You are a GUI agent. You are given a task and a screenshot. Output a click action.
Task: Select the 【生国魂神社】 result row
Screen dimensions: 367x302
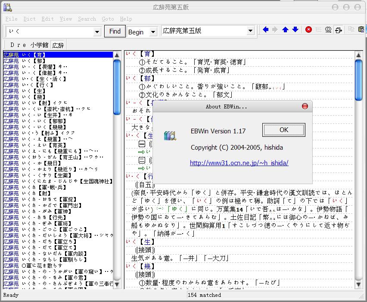tap(58, 182)
